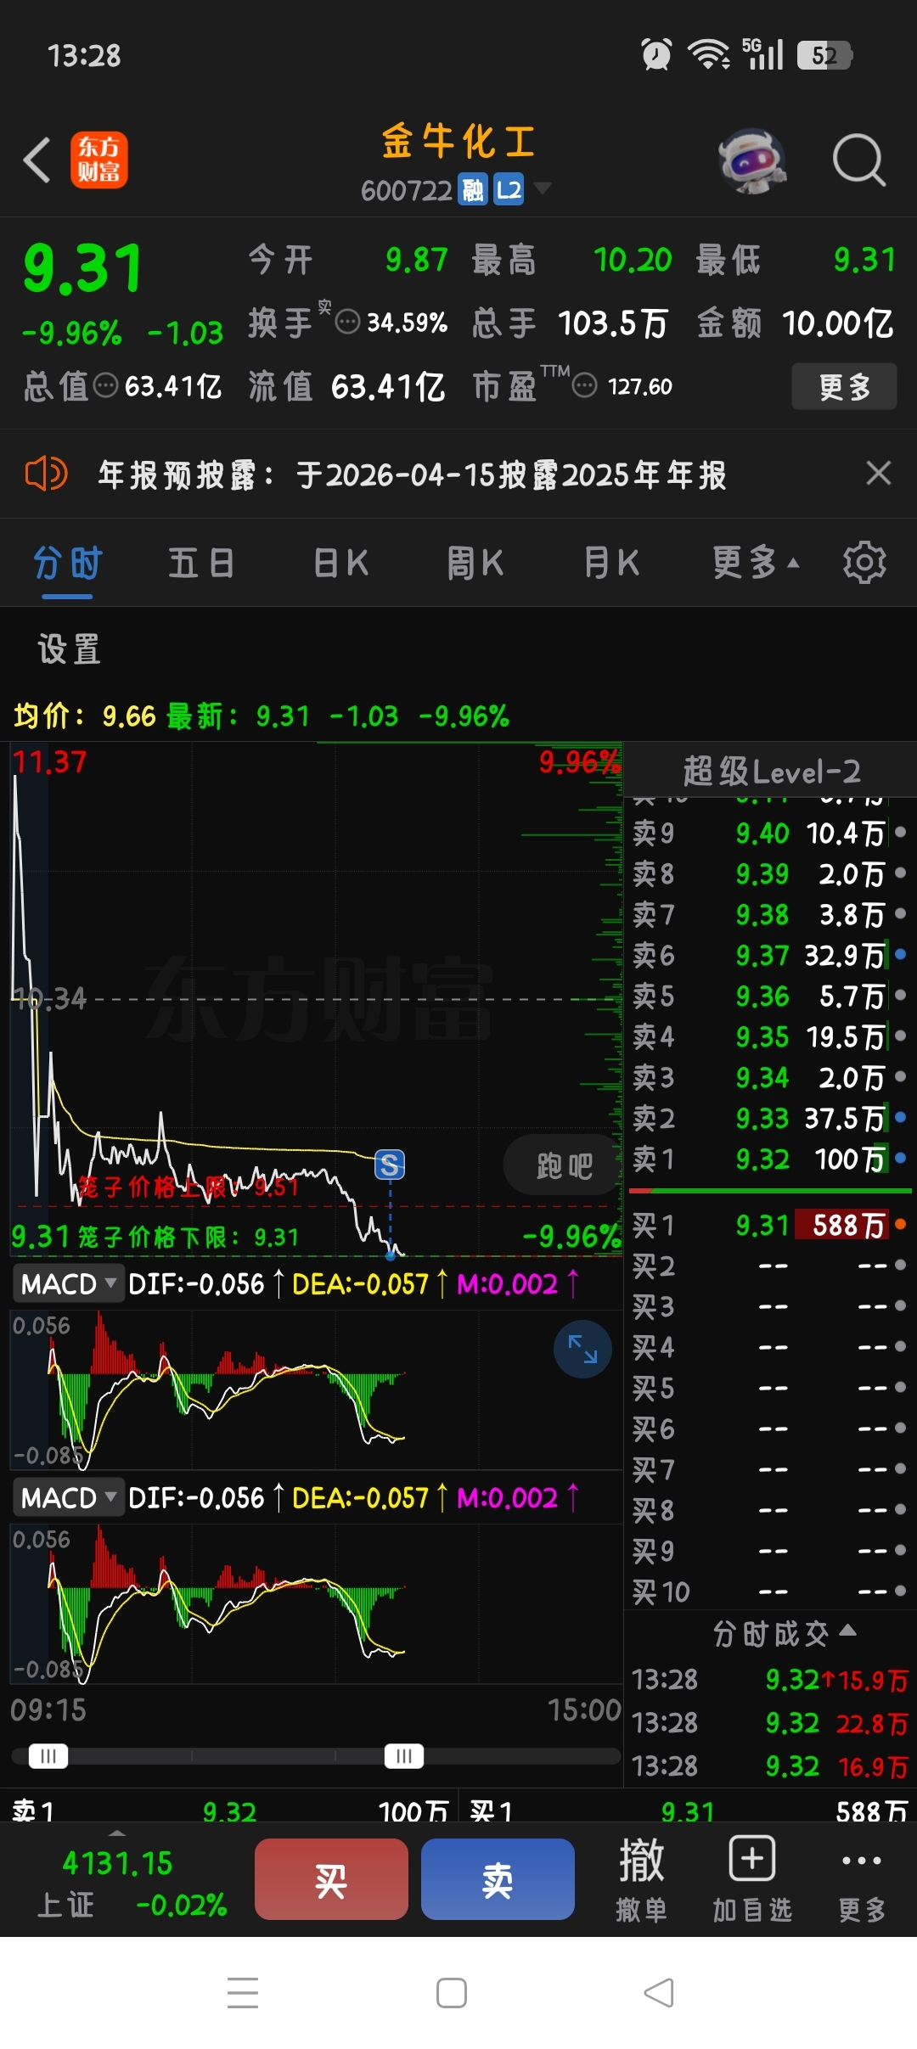Open 更多 quote details button
Viewport: 917px width, 2049px height.
pyautogui.click(x=844, y=386)
